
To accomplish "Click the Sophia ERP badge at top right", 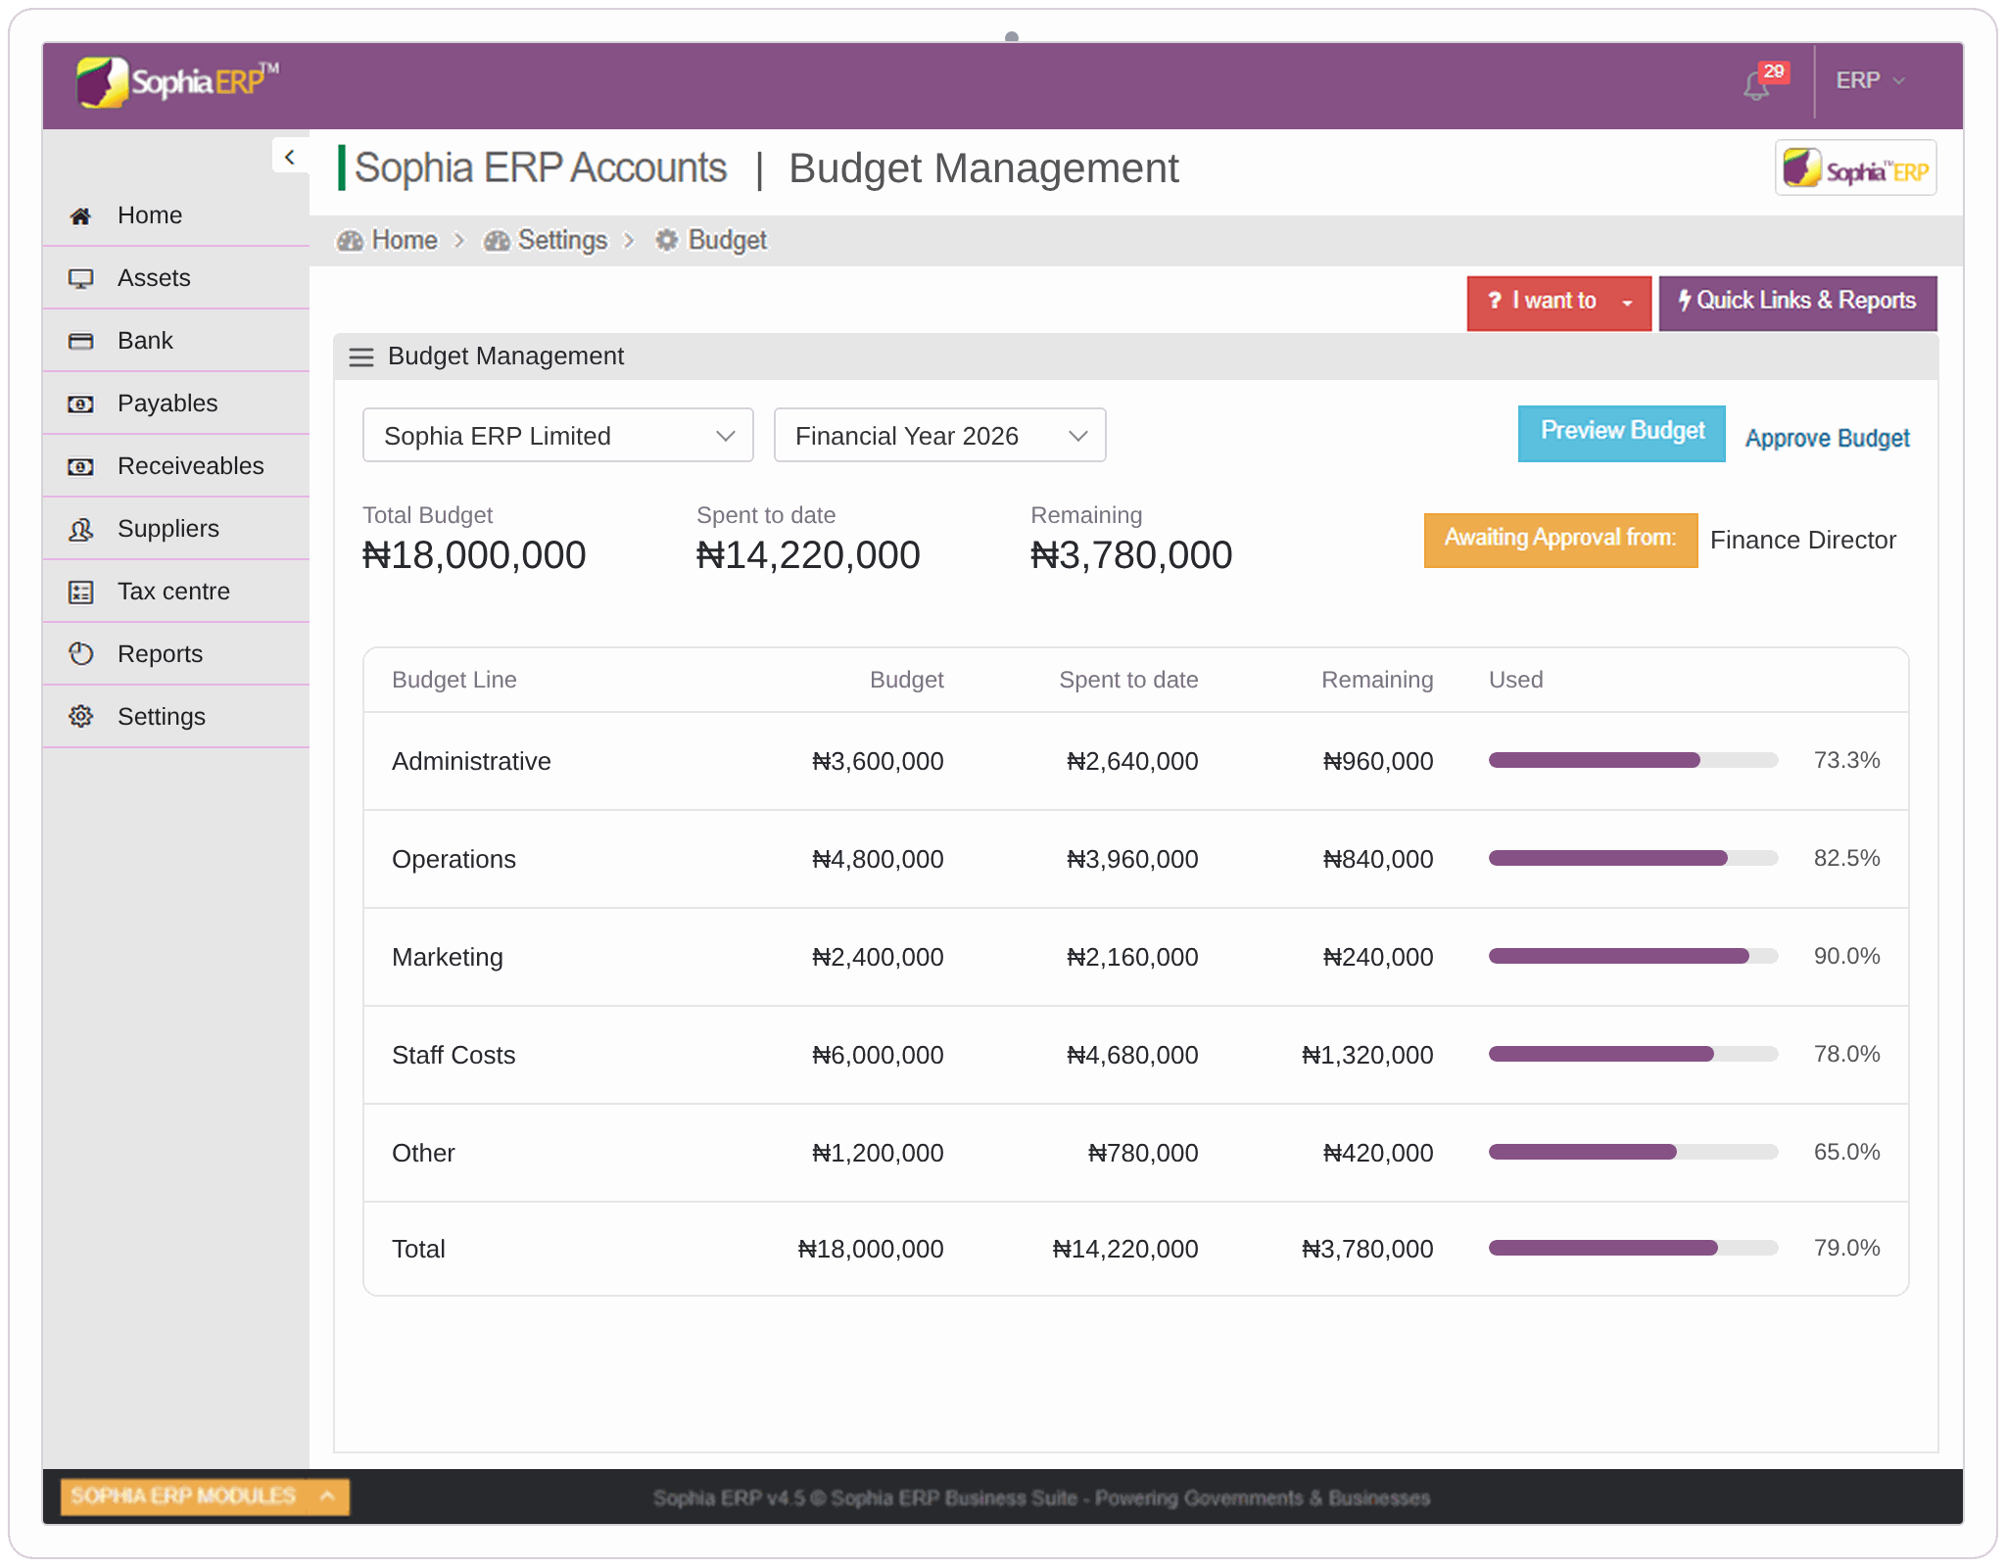I will coord(1855,167).
